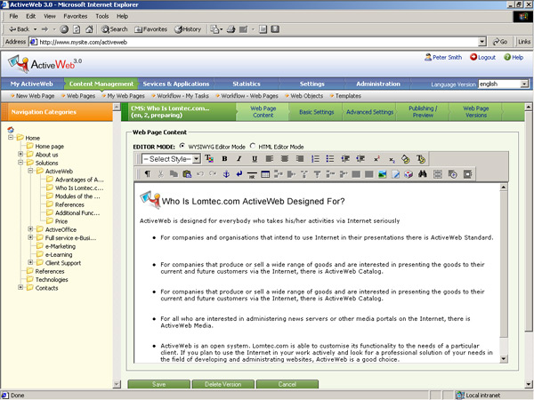Collapse the Solutions tree node
Screen dimensions: 534x400
point(20,163)
